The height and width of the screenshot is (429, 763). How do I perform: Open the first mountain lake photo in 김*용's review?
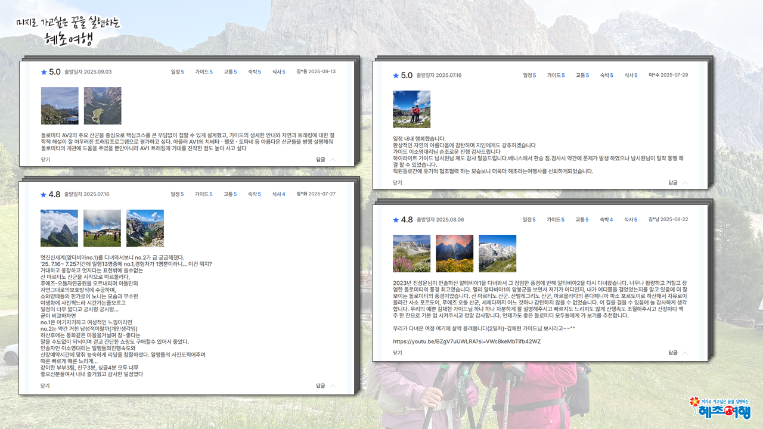click(x=60, y=105)
